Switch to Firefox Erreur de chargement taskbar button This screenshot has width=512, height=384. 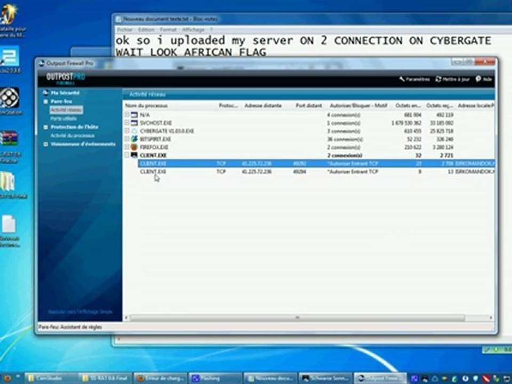pyautogui.click(x=161, y=378)
